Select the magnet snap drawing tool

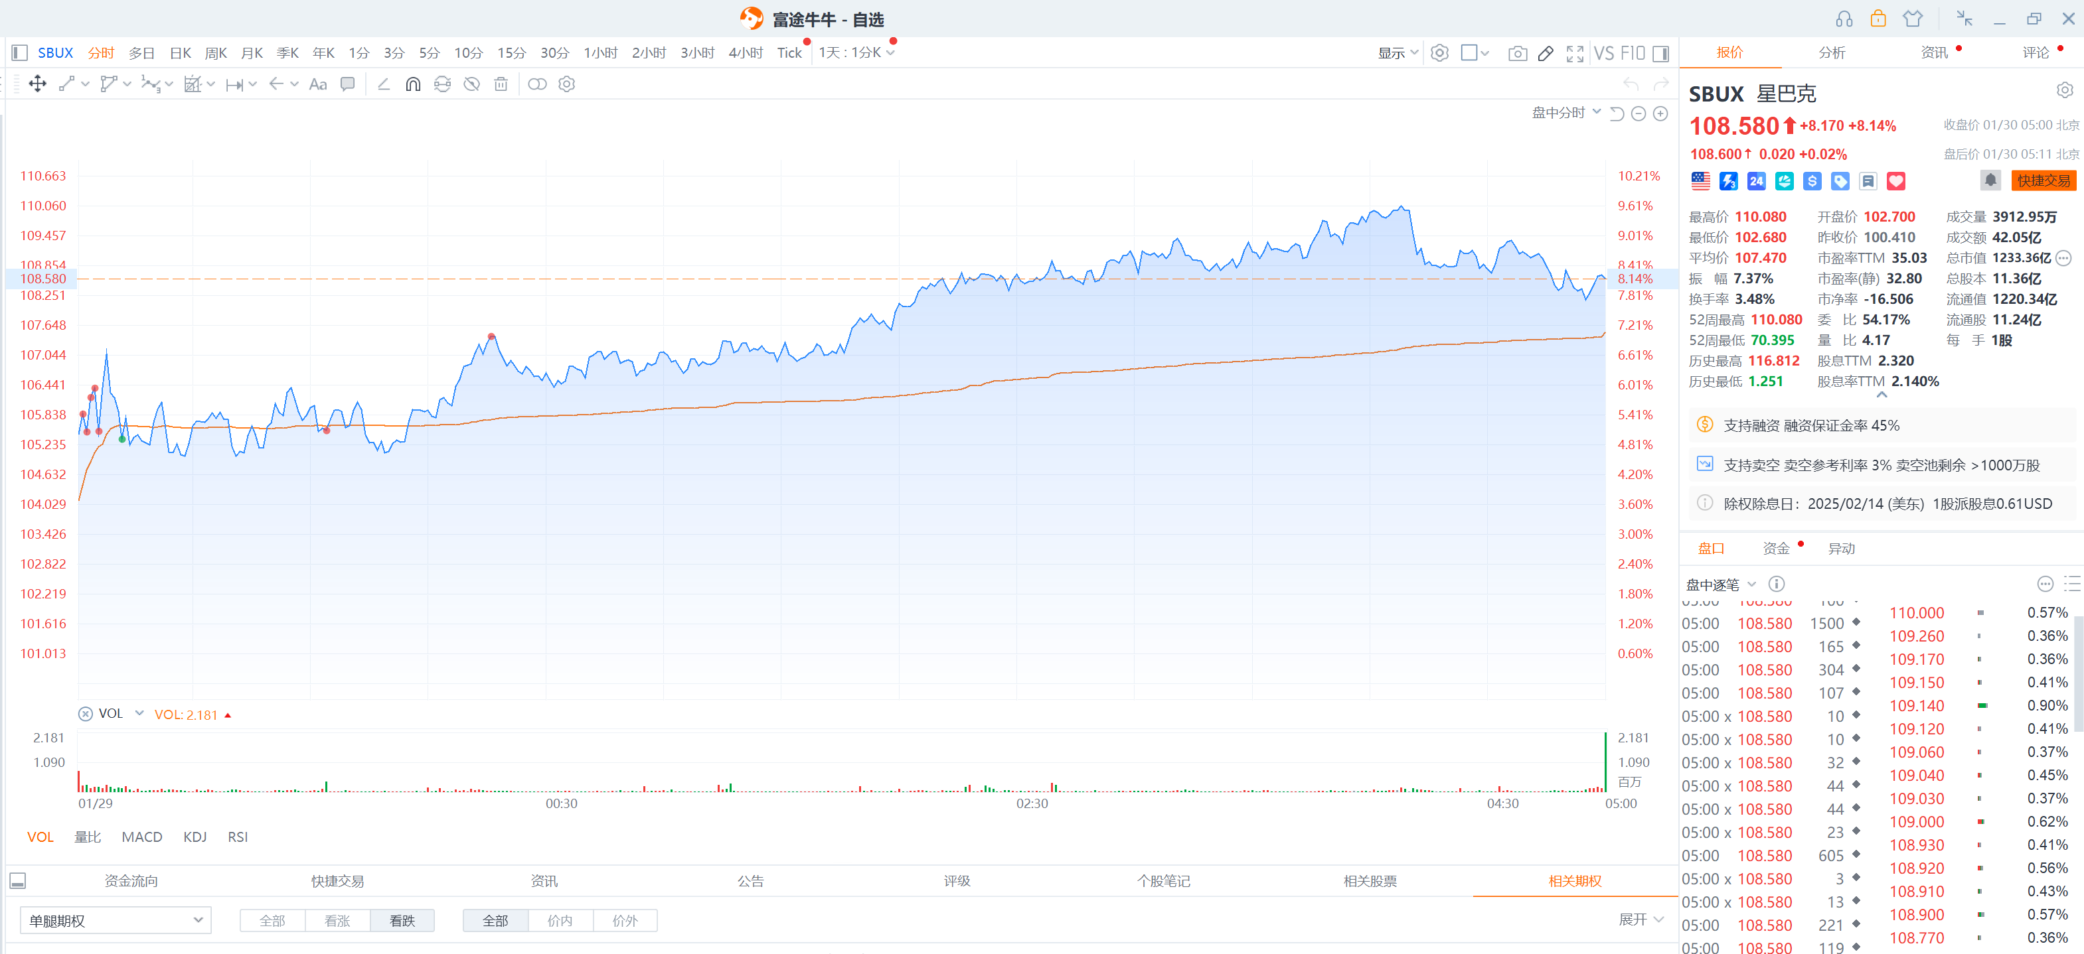point(412,84)
